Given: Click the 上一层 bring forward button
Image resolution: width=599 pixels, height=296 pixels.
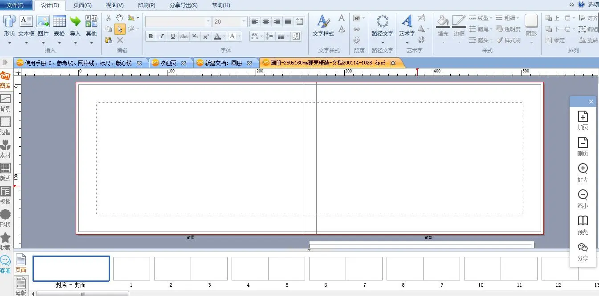Looking at the screenshot, I should (x=558, y=18).
